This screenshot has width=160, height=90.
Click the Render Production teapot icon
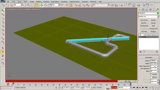tap(151, 5)
